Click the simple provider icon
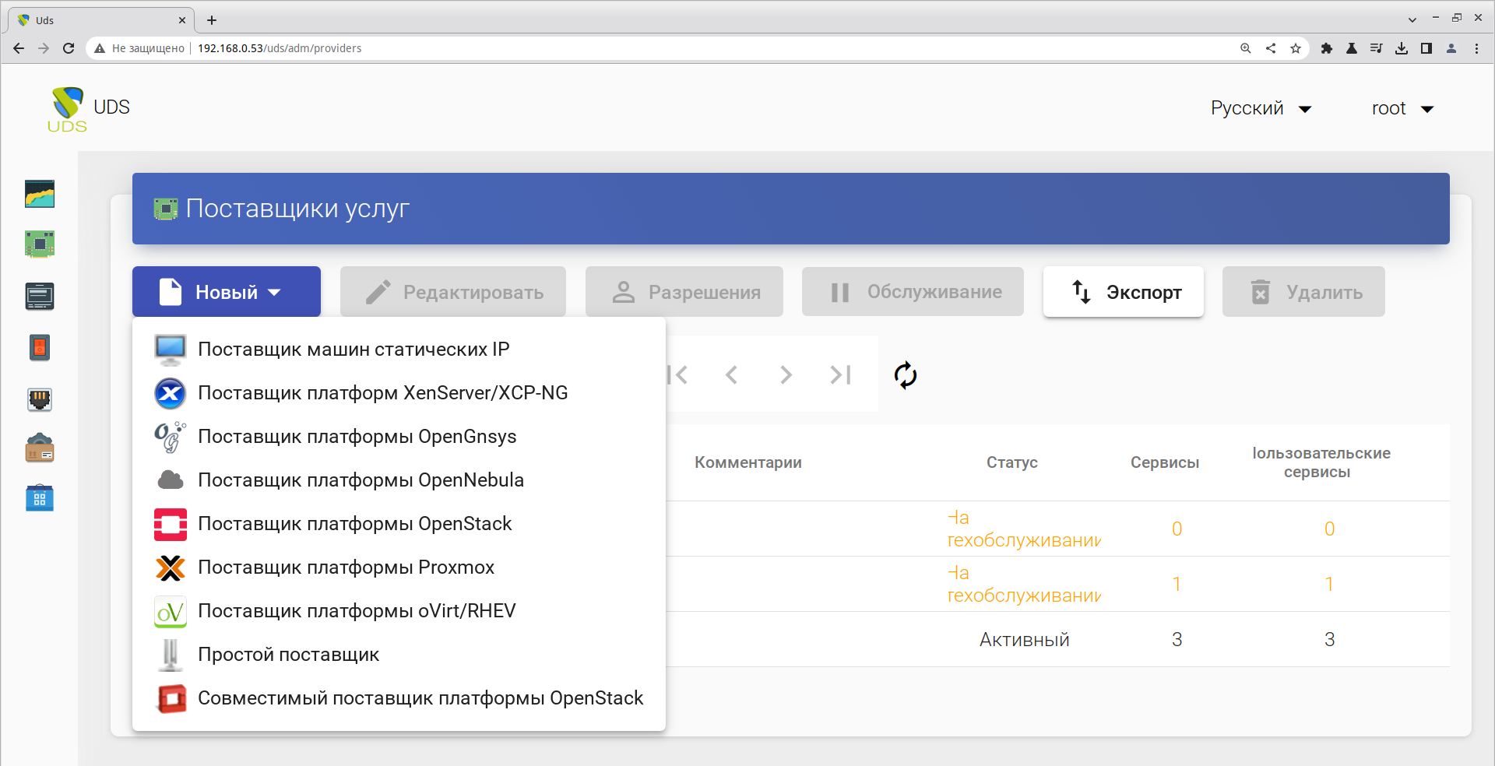The height and width of the screenshot is (766, 1495). 170,655
